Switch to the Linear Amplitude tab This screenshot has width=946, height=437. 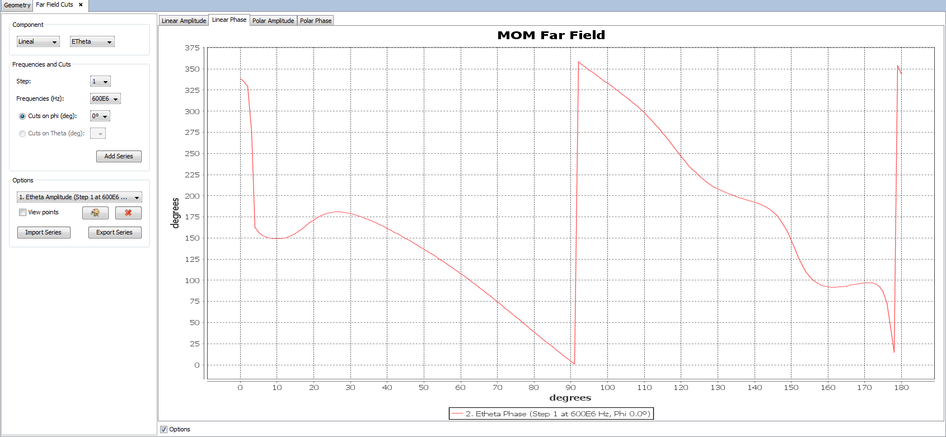point(184,21)
